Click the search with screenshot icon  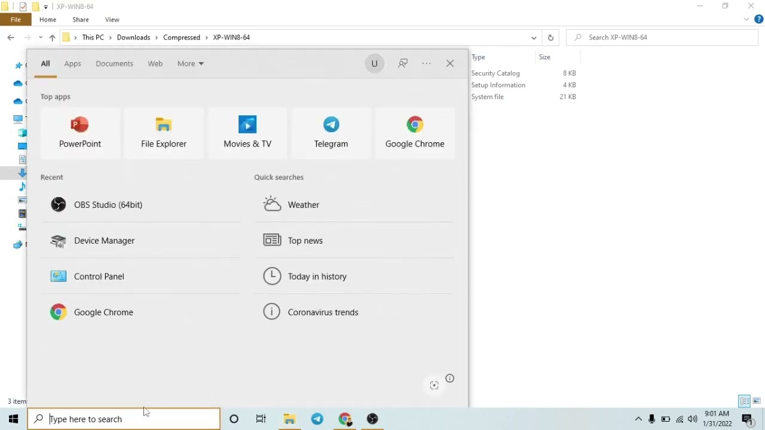click(x=434, y=385)
